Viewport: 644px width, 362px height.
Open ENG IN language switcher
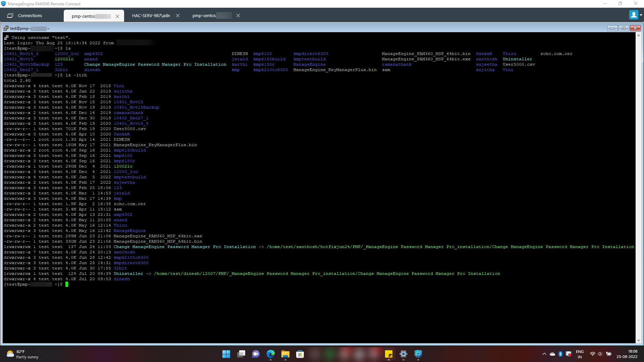click(580, 354)
